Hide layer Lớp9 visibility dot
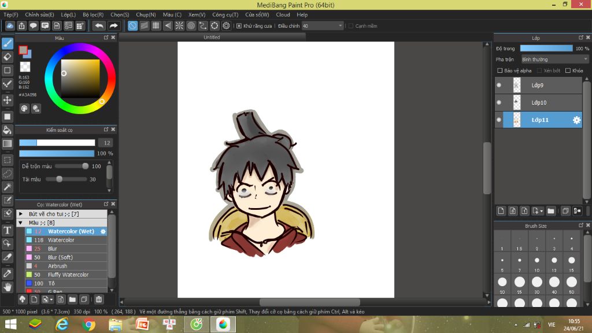The height and width of the screenshot is (333, 592). point(499,86)
